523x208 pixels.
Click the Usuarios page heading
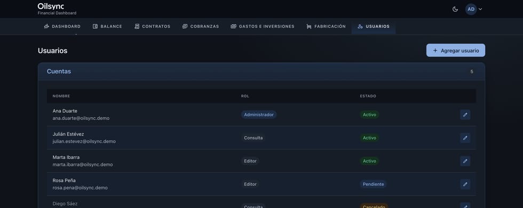pos(53,51)
